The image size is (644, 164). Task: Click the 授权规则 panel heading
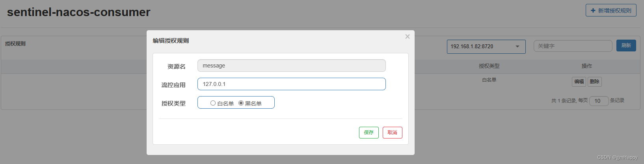pos(15,44)
